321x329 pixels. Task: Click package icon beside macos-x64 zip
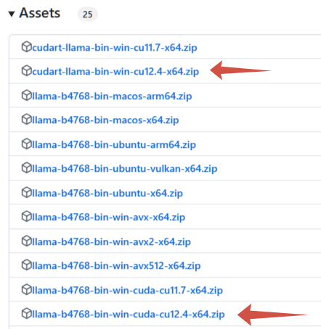pos(27,120)
